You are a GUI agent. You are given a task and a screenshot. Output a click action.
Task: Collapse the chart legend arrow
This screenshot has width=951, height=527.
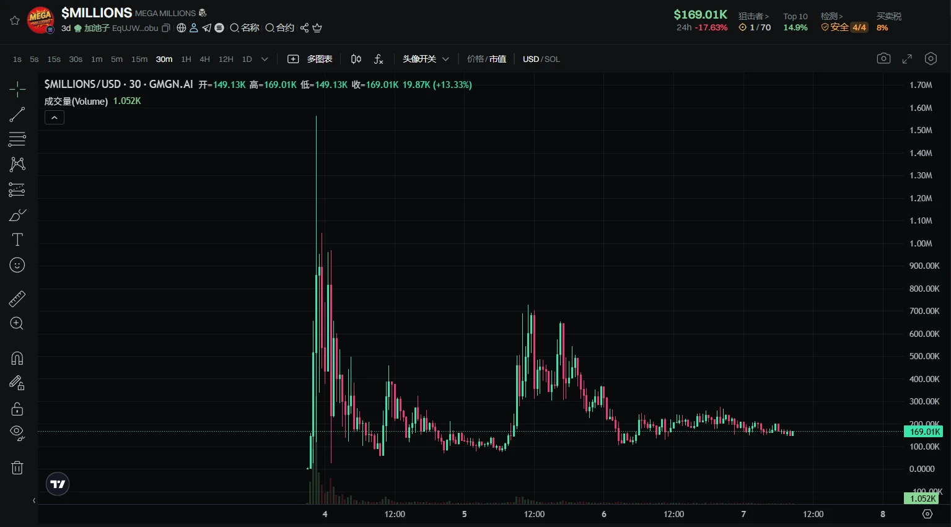click(55, 118)
